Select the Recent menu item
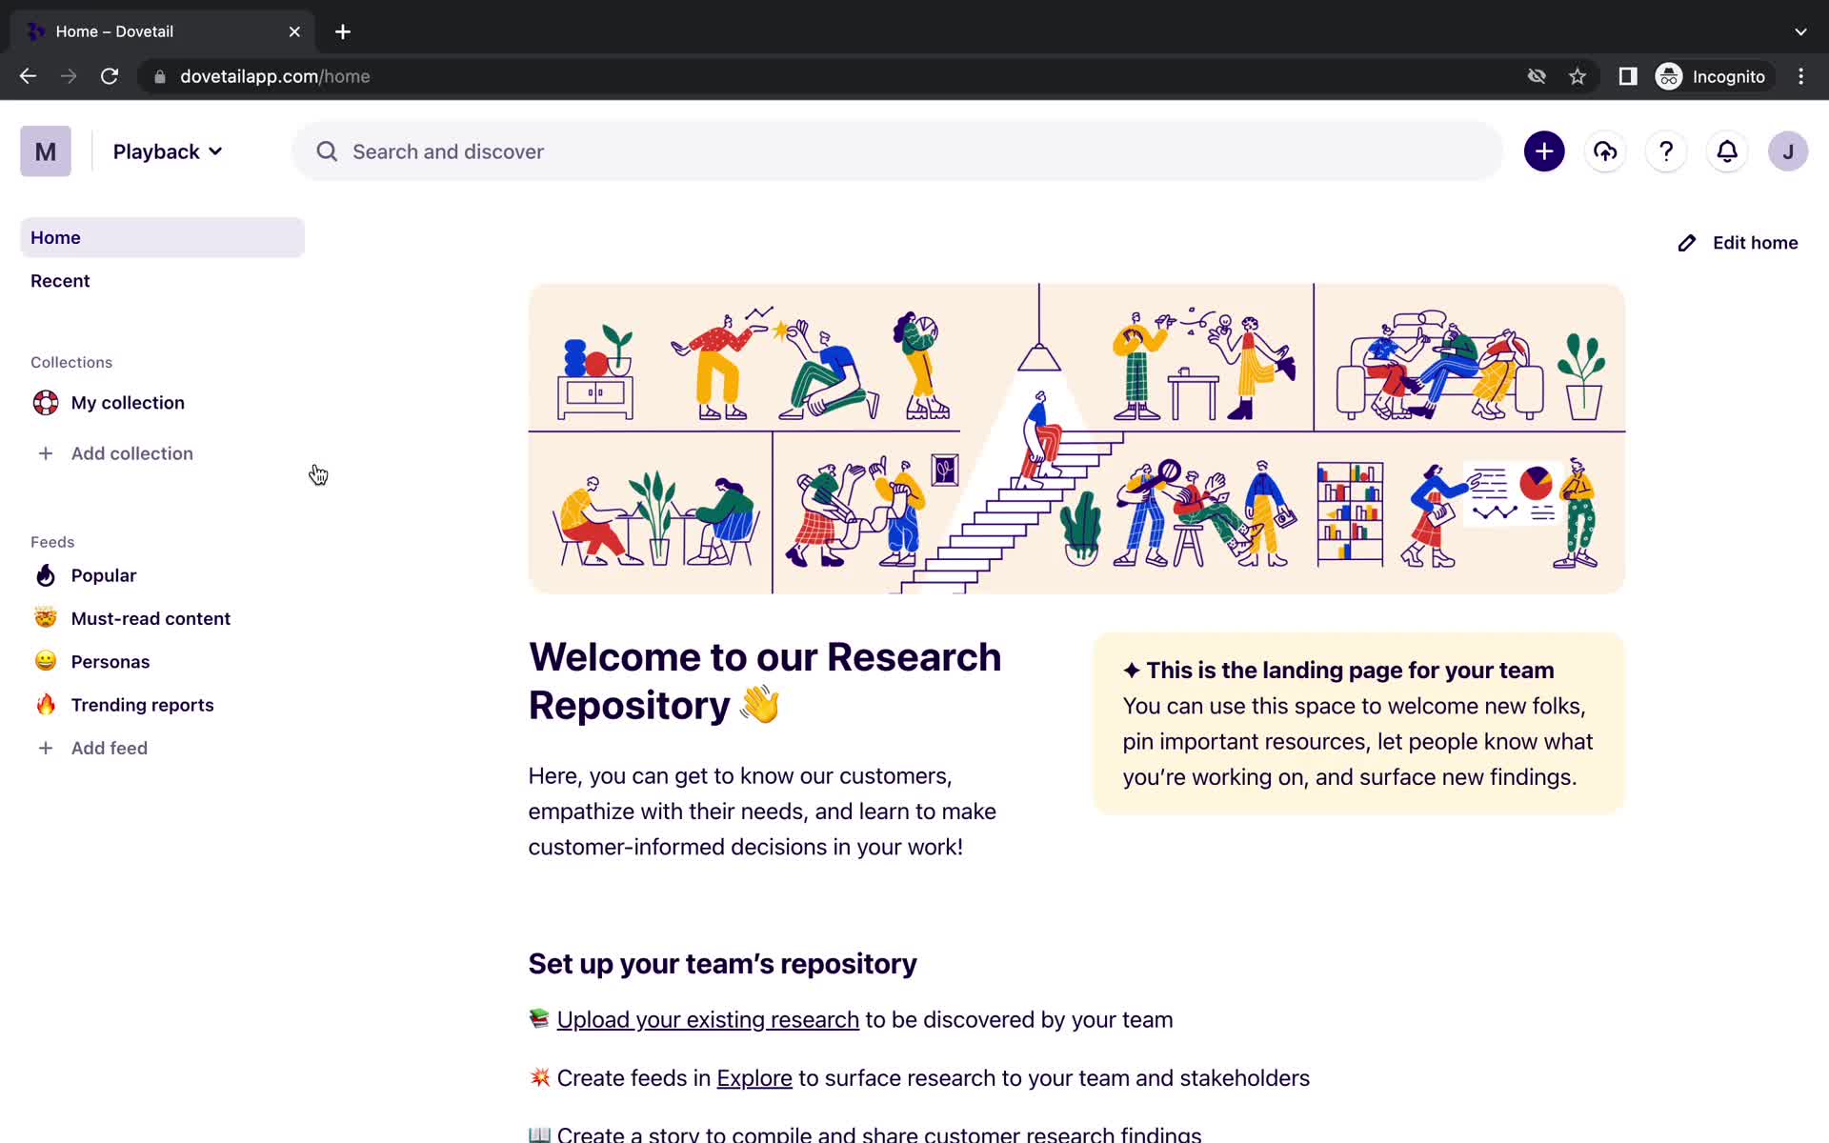Viewport: 1829px width, 1143px height. tap(59, 279)
